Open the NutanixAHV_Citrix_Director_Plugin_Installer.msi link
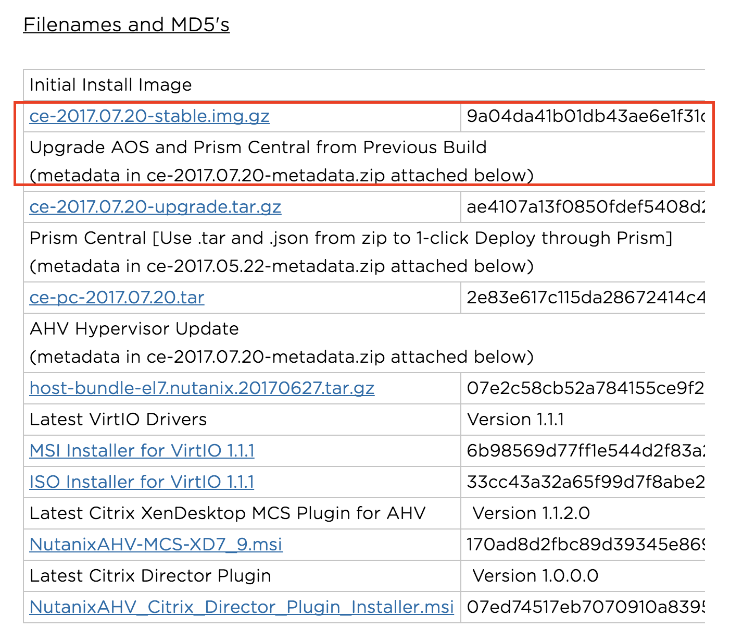Viewport: 730px width, 640px height. click(x=242, y=607)
